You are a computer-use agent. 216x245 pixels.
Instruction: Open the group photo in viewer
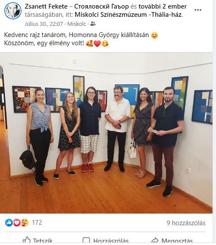106,133
